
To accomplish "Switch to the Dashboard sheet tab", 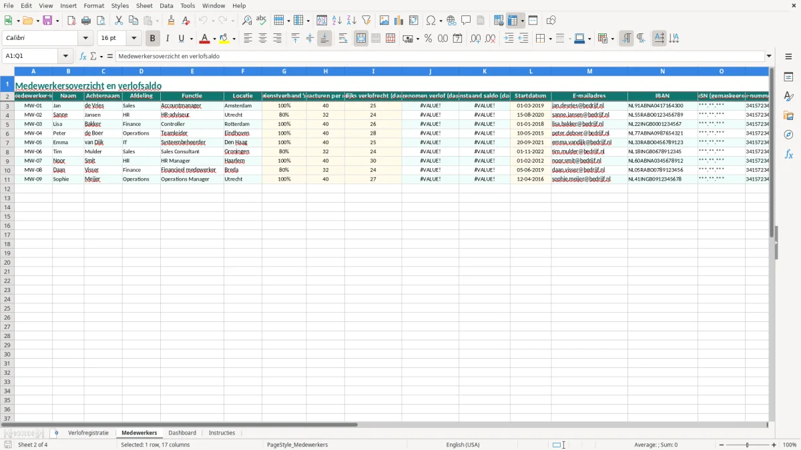I will coord(182,433).
